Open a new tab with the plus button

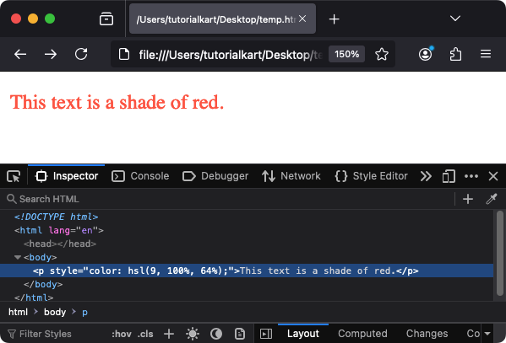click(x=334, y=19)
